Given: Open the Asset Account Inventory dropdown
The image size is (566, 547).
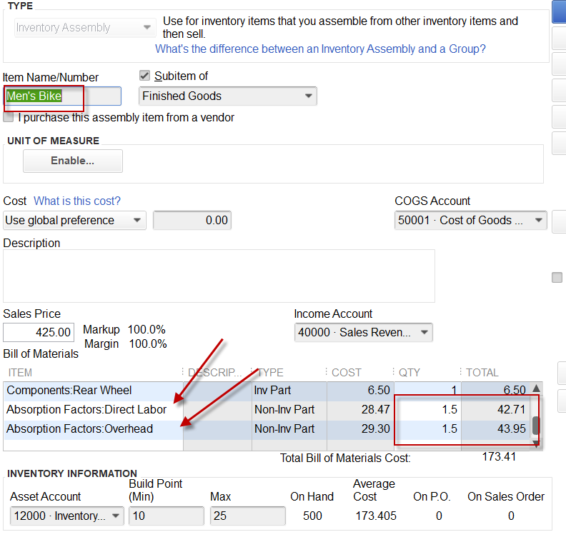Looking at the screenshot, I should click(66, 516).
